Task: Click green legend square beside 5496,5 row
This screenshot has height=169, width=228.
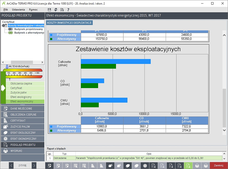Action: coord(51,131)
